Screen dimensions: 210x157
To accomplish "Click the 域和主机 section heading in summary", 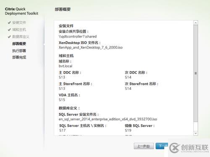I will click(66, 56).
